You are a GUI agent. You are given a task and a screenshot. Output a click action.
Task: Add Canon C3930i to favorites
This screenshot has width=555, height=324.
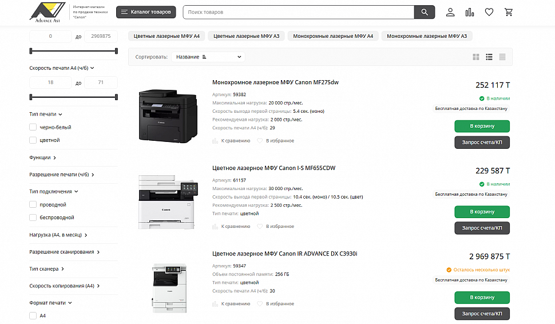(x=275, y=304)
